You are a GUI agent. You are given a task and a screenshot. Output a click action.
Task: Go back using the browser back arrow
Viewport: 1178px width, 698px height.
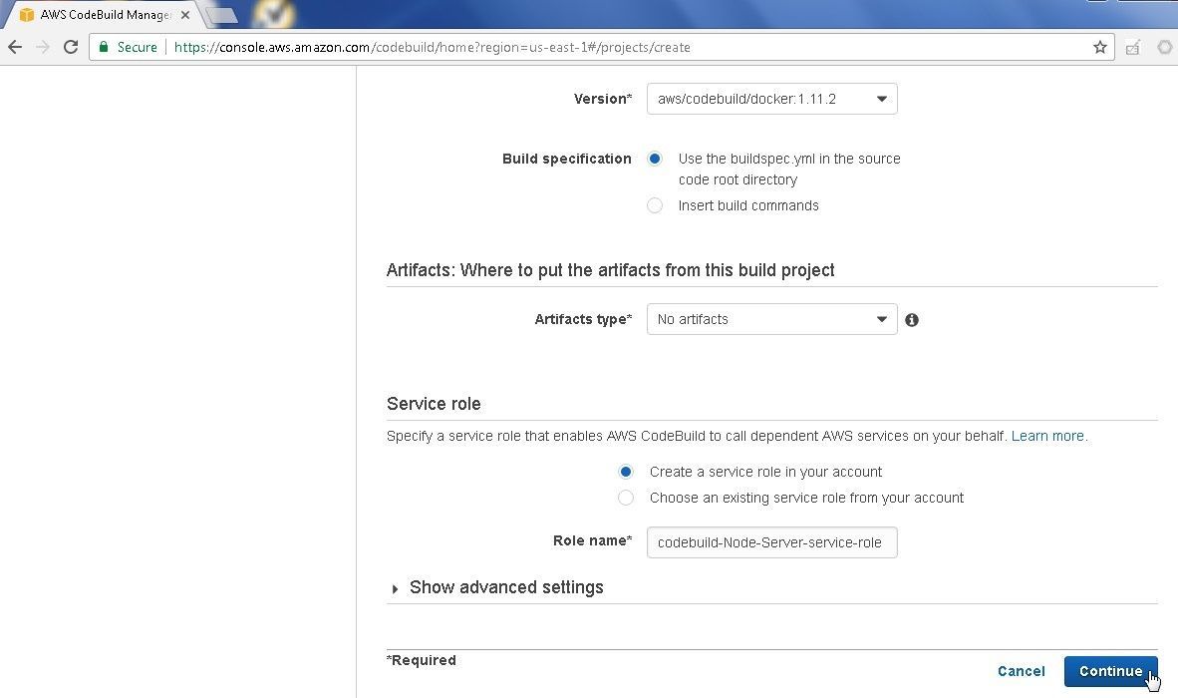click(x=15, y=47)
